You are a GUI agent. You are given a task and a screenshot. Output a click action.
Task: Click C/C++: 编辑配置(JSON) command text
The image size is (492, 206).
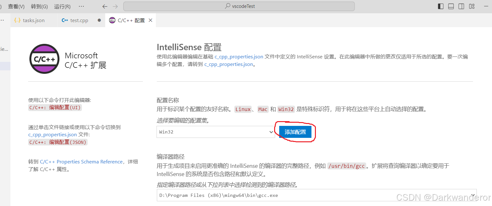[x=58, y=142]
